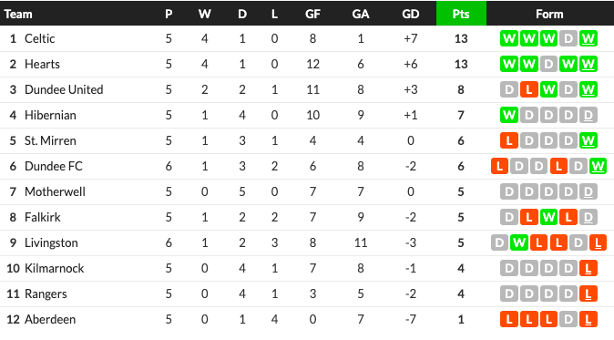Sort table by the Pts column header

click(461, 14)
